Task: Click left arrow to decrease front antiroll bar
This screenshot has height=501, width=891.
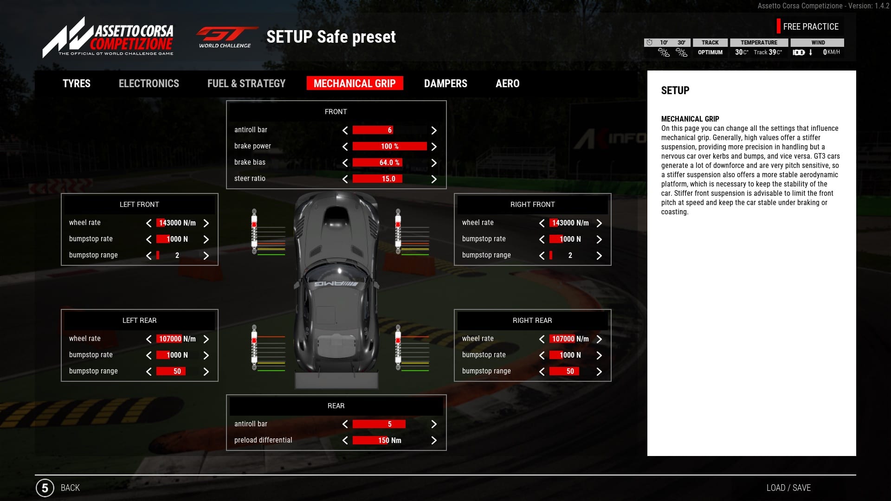Action: 344,130
